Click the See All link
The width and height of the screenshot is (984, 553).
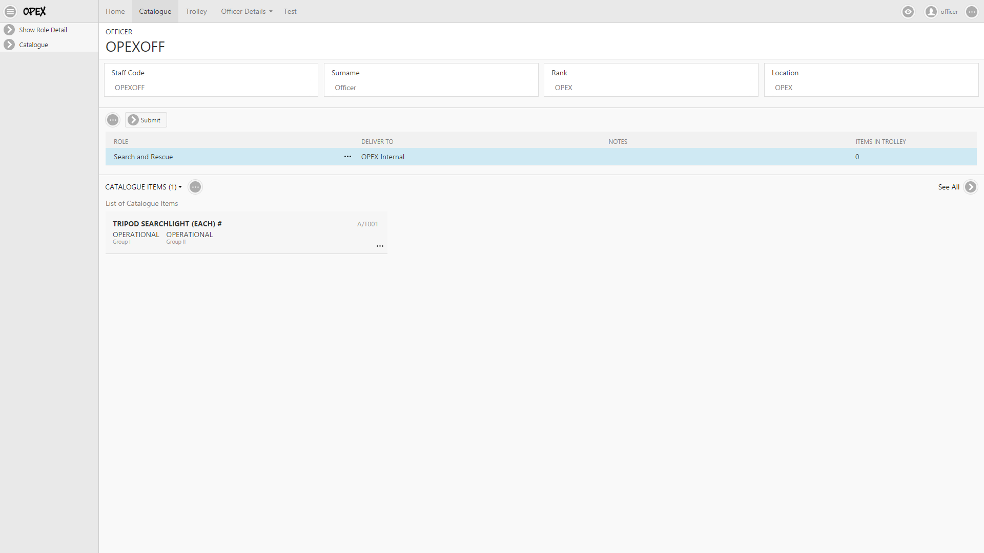pyautogui.click(x=949, y=187)
